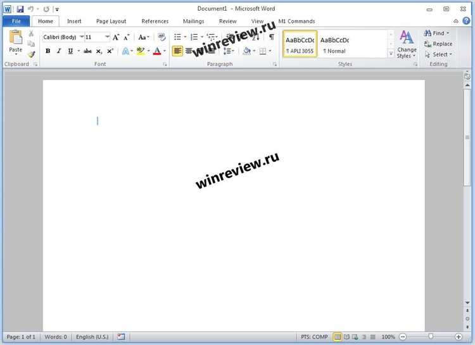Adjust line and paragraph spacing

(x=227, y=51)
